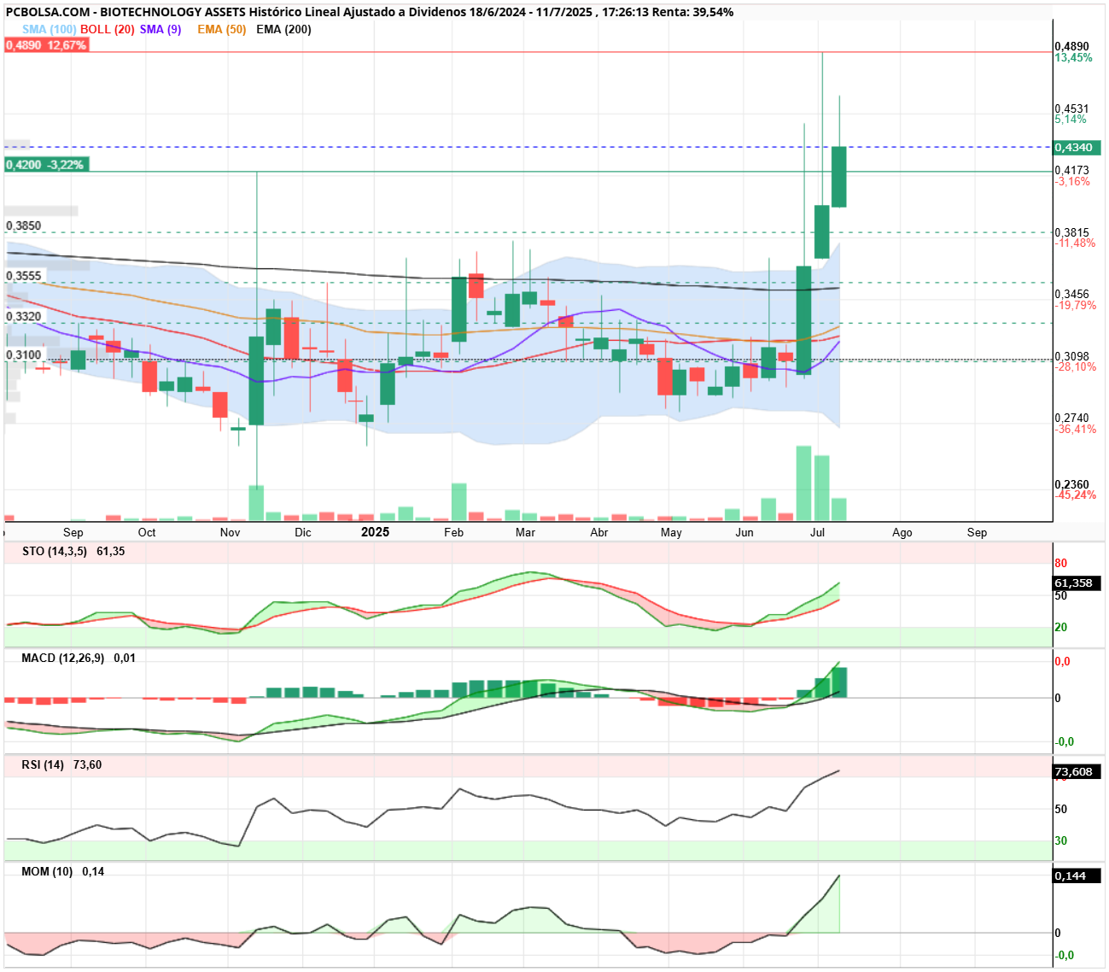Click the Abr label on time axis
Image resolution: width=1109 pixels, height=972 pixels.
point(599,532)
